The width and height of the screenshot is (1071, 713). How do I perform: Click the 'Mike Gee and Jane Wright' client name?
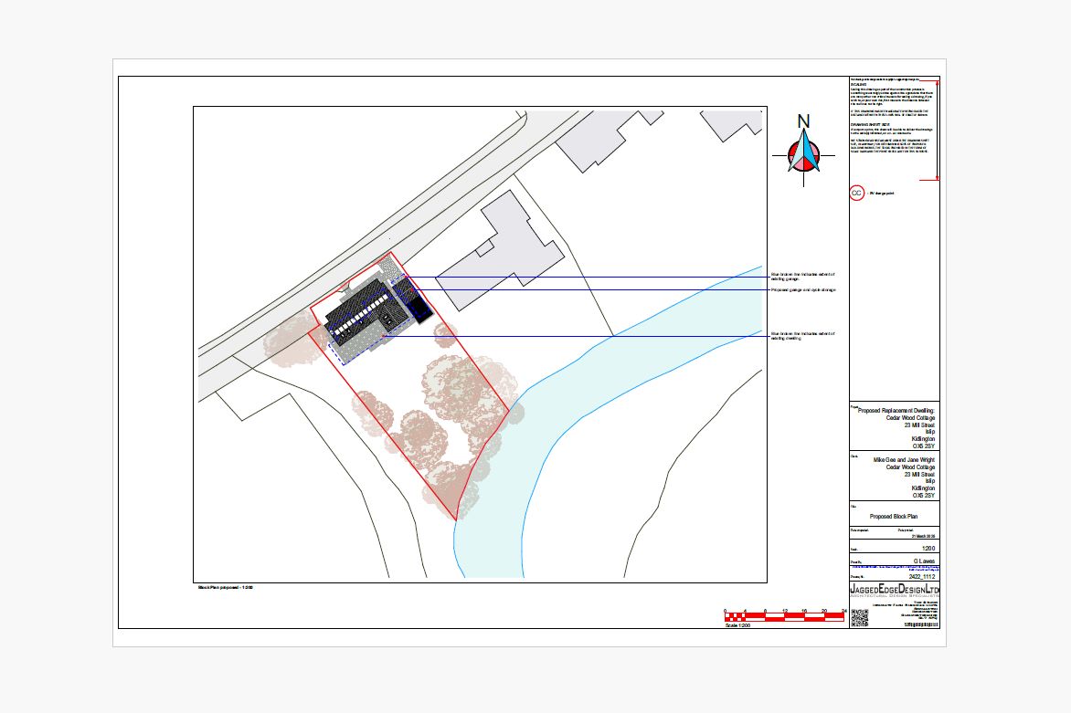tap(904, 460)
